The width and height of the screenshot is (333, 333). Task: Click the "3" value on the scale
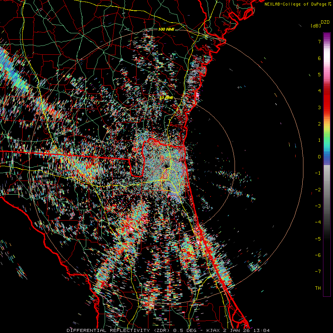pos(319,107)
